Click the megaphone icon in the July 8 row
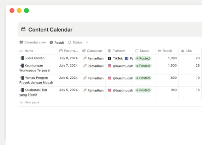This screenshot has width=202, height=145. [85, 58]
